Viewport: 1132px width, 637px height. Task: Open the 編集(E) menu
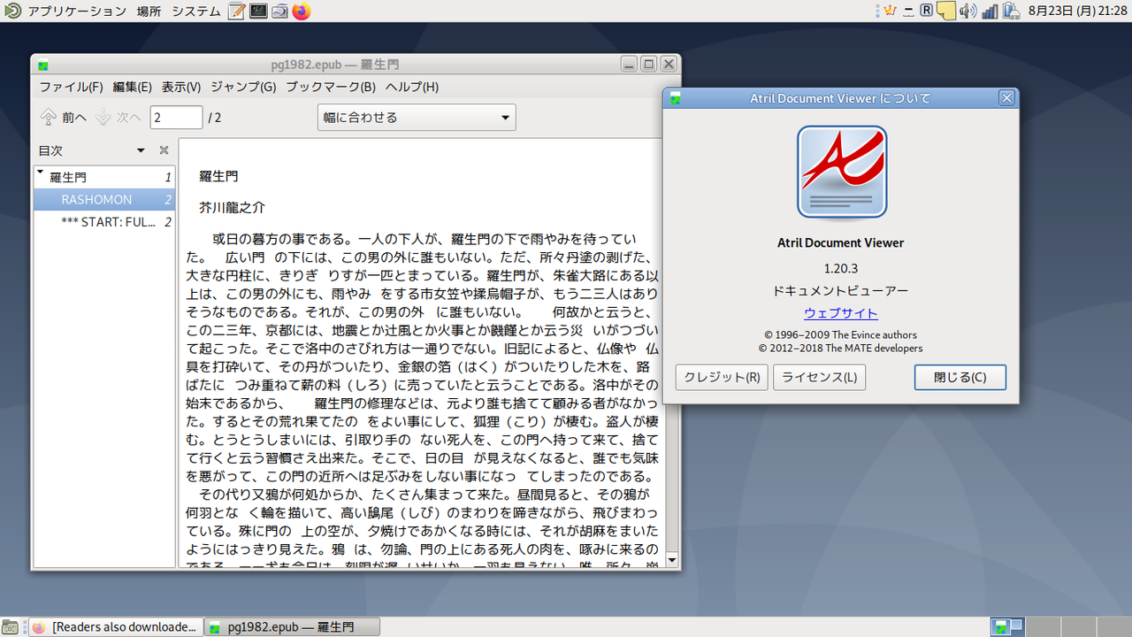[x=133, y=87]
